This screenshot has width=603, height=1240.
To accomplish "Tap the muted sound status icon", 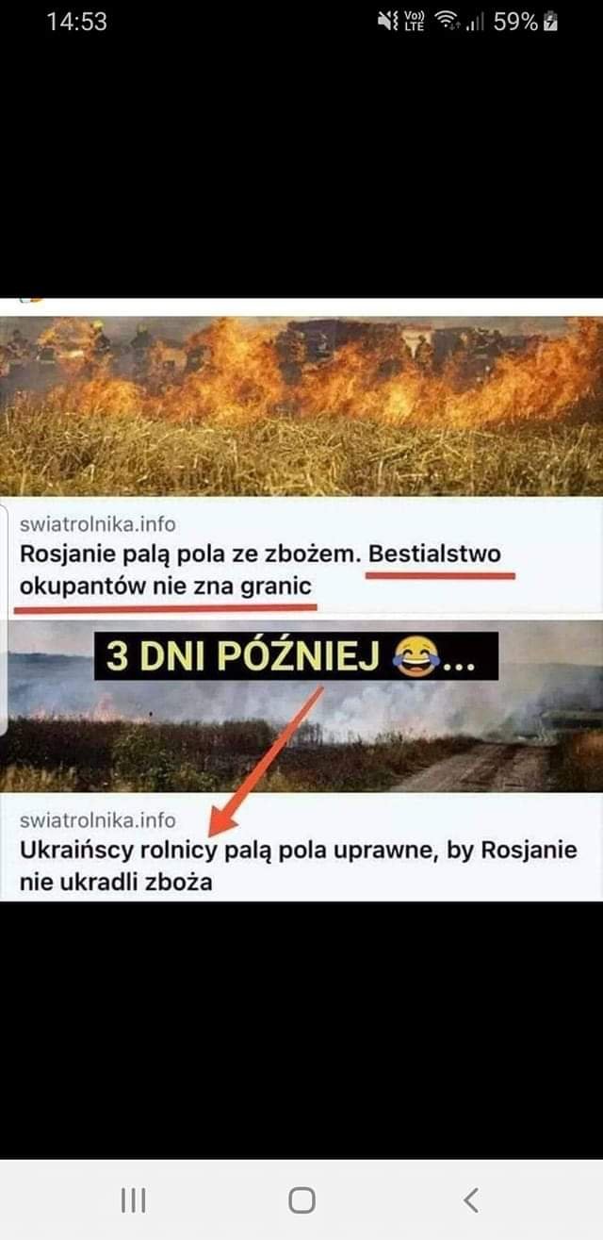I will click(387, 22).
